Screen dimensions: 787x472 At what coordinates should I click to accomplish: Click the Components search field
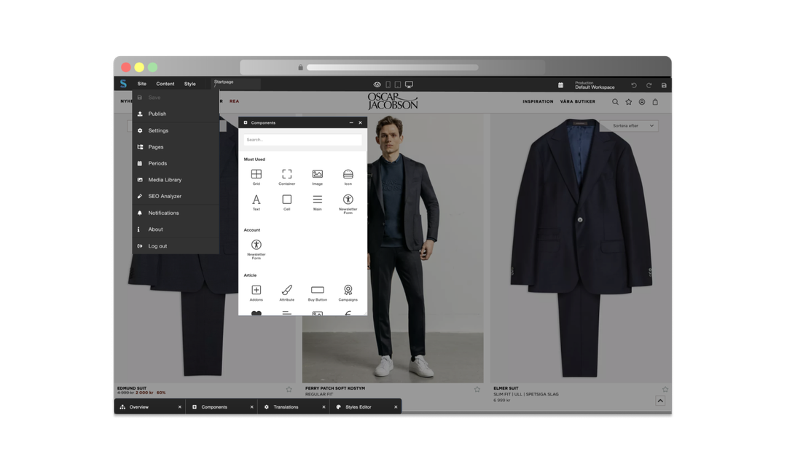tap(302, 139)
